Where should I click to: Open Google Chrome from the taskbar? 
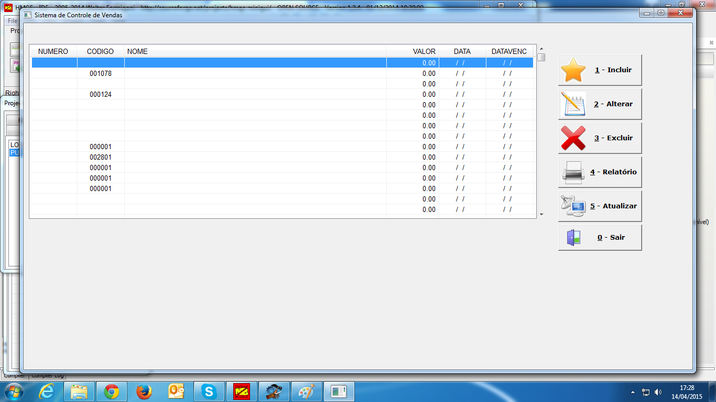pyautogui.click(x=111, y=391)
